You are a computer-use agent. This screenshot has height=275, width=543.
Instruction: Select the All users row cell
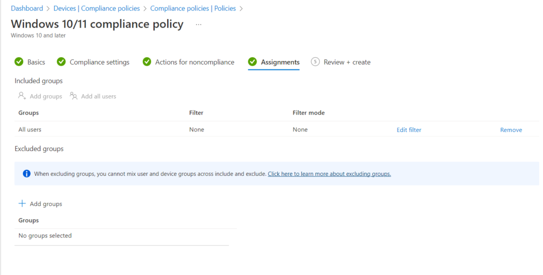(30, 129)
